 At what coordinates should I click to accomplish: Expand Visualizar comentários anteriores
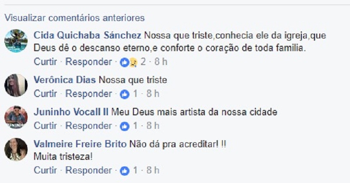pos(74,18)
